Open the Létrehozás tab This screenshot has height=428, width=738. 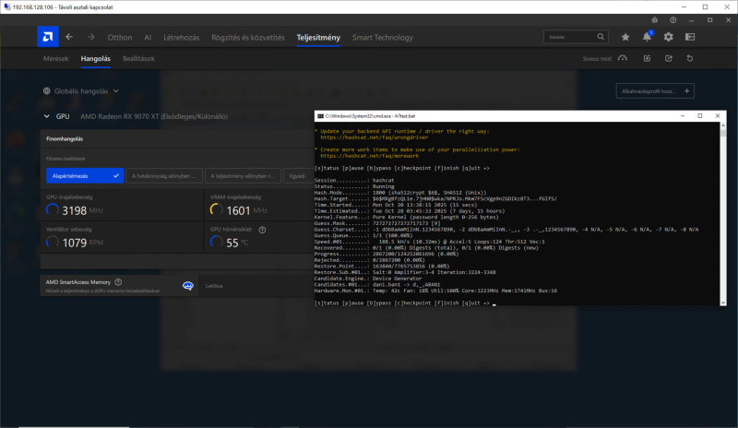tap(181, 37)
